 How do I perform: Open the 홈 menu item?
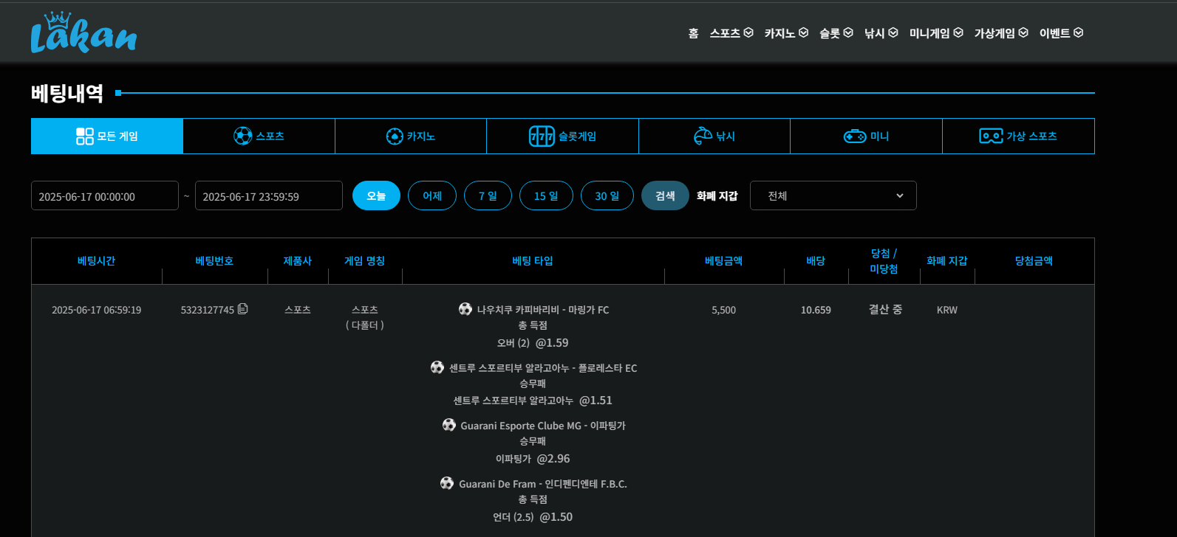point(693,33)
